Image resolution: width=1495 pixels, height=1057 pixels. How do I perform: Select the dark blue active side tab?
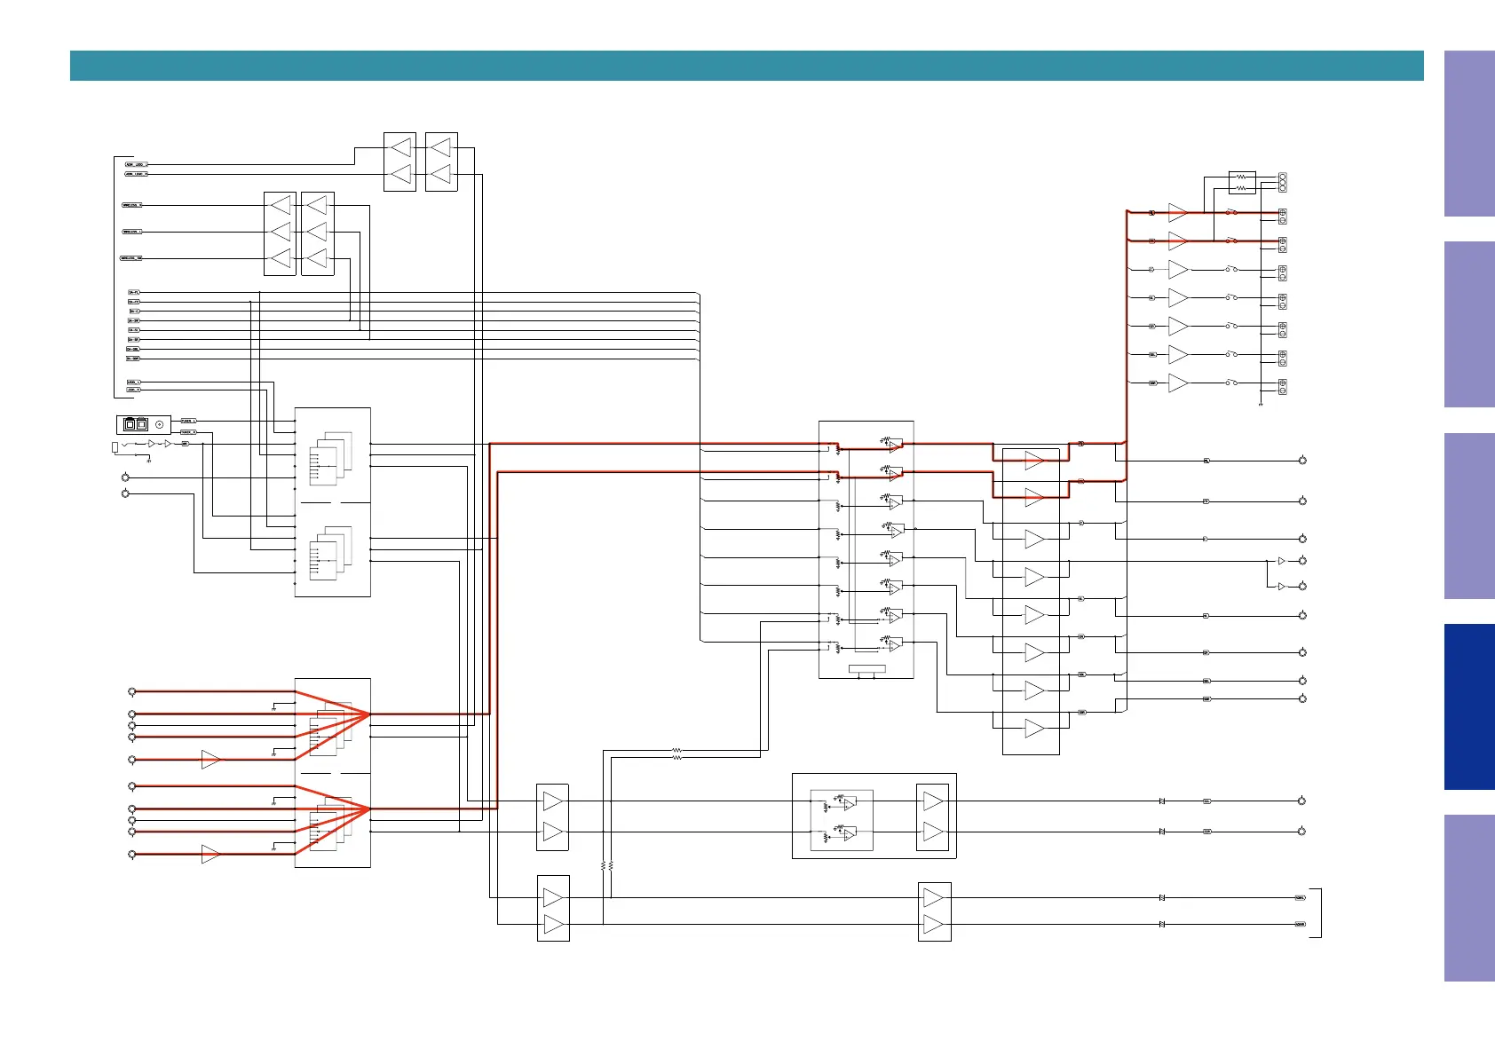click(1468, 706)
